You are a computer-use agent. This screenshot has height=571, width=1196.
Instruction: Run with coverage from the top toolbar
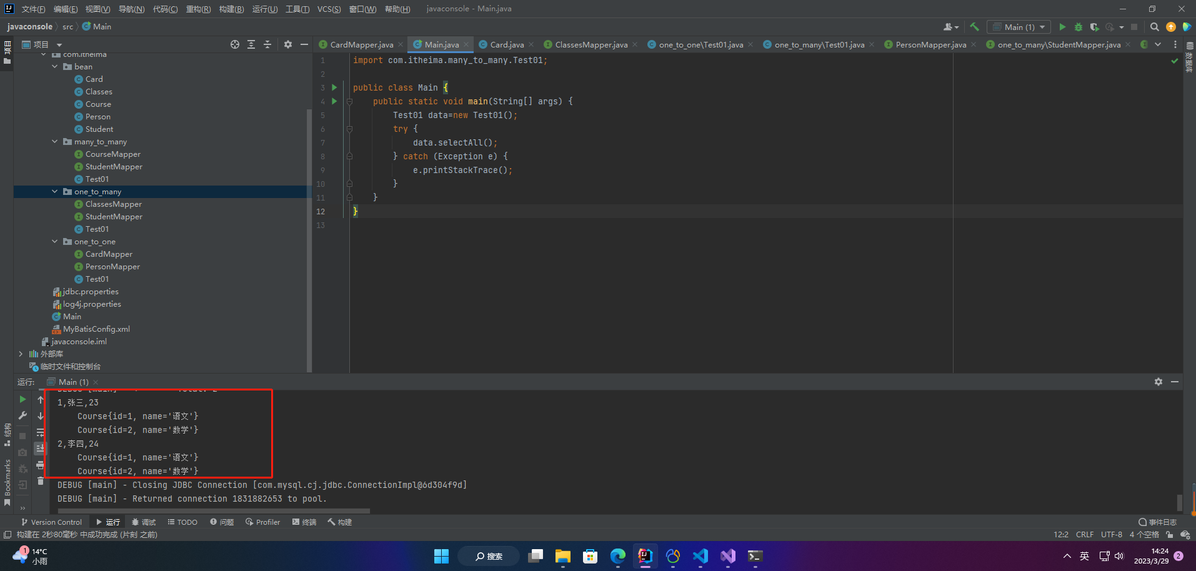click(1094, 27)
